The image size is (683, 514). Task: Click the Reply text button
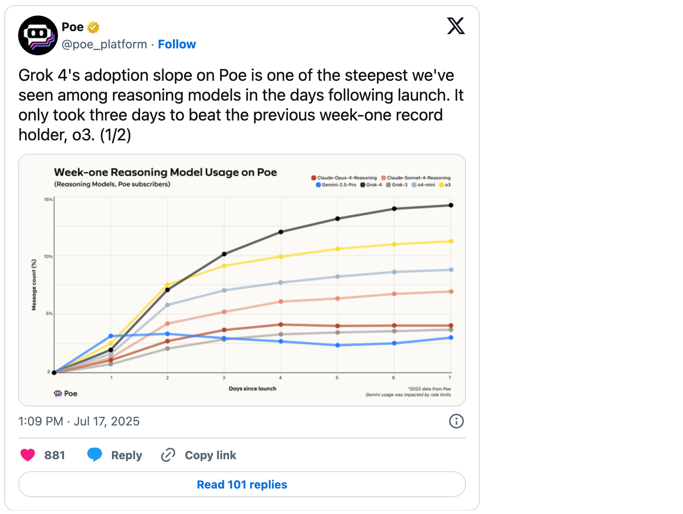tap(126, 455)
